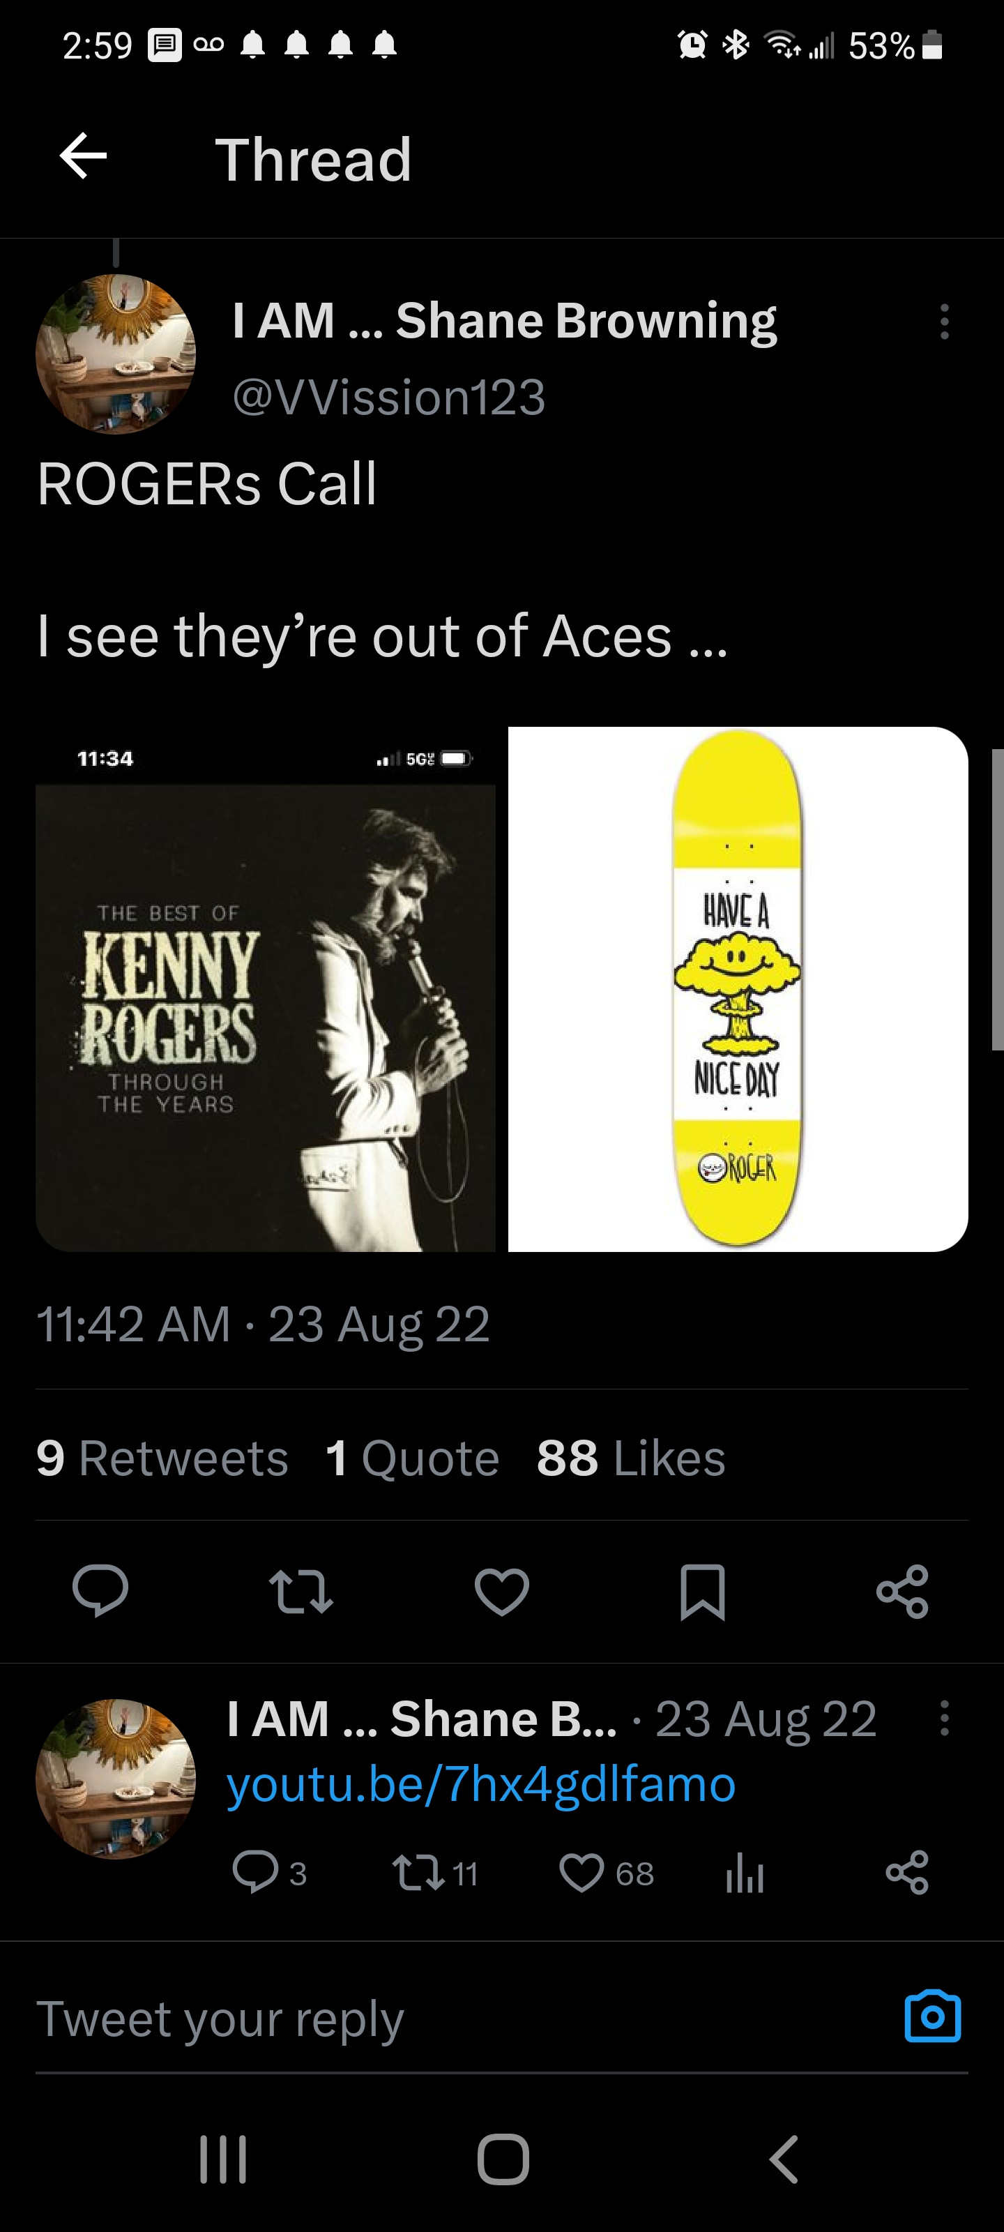Open the reply tweet's three-dot menu
The width and height of the screenshot is (1004, 2232).
pyautogui.click(x=944, y=1717)
